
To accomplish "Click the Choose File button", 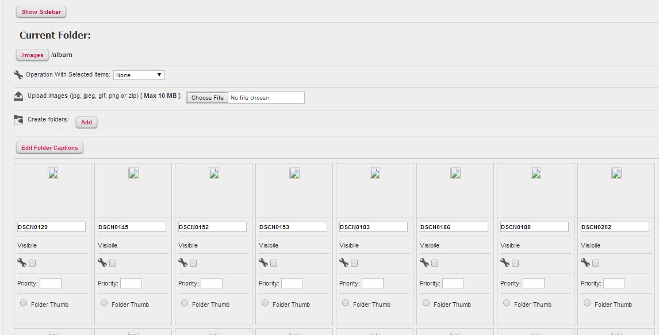I will [208, 98].
